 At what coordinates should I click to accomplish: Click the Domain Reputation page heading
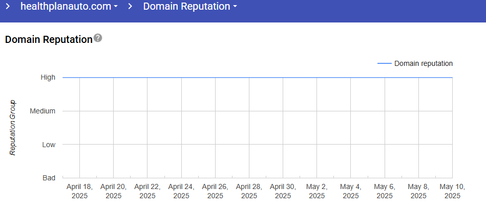[x=48, y=39]
